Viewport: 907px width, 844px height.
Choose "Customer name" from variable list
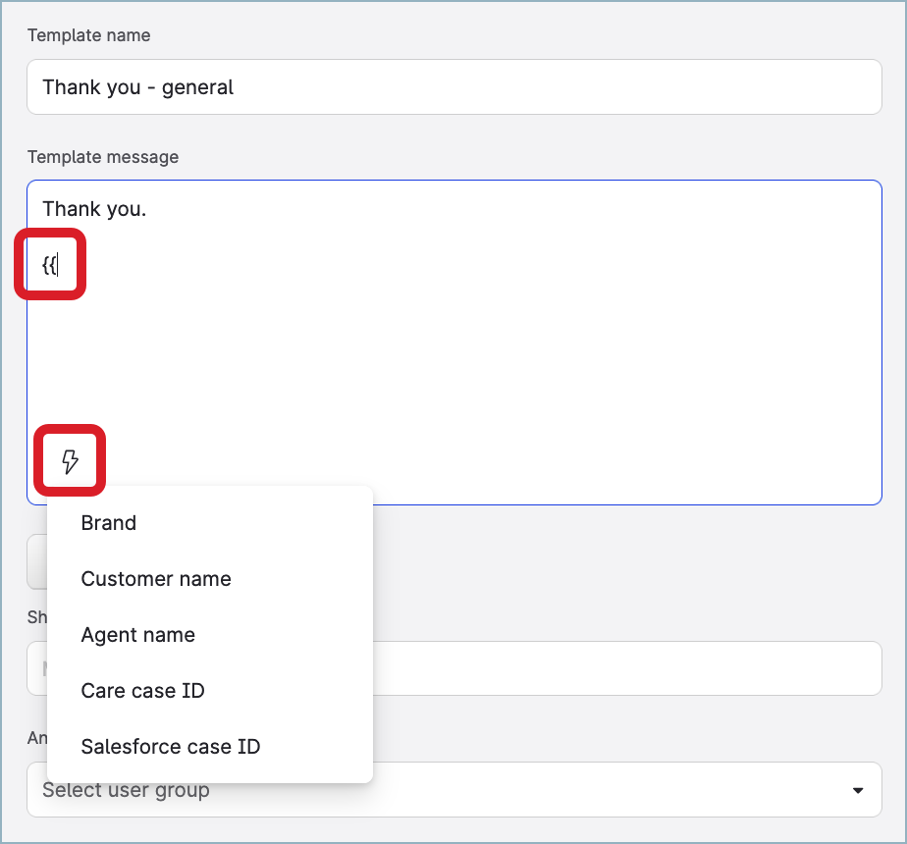click(x=156, y=579)
